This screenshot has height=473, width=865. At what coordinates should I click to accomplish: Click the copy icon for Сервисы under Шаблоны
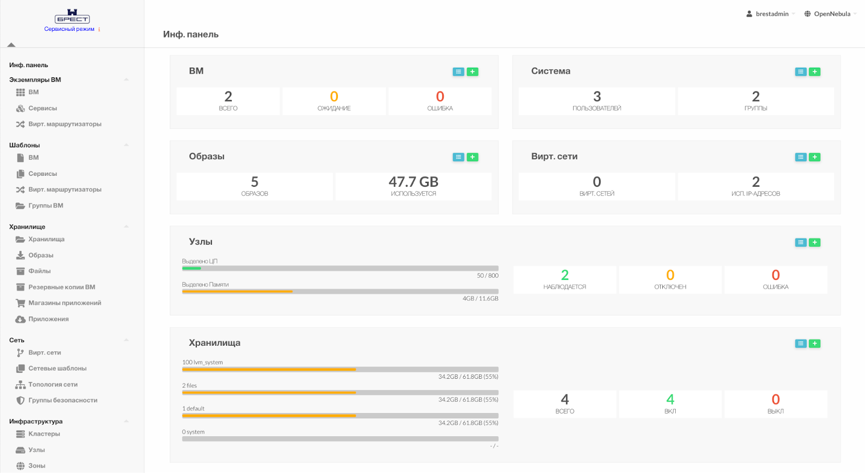[21, 174]
